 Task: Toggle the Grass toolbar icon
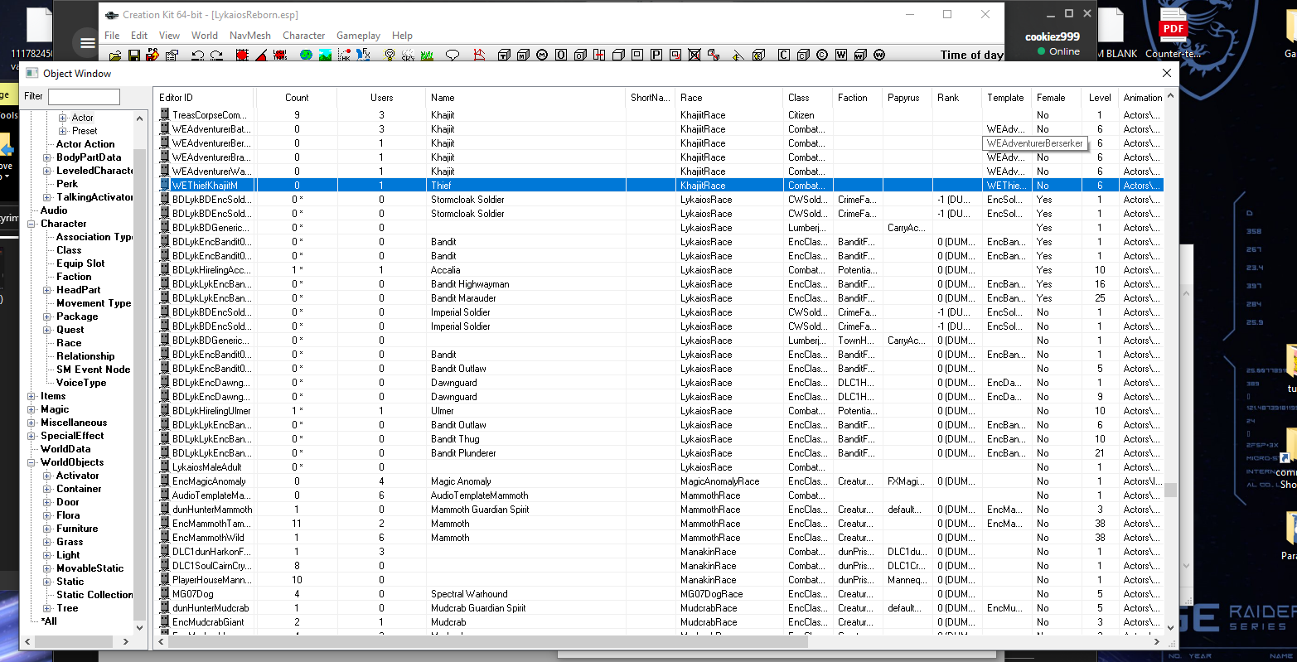(x=427, y=56)
